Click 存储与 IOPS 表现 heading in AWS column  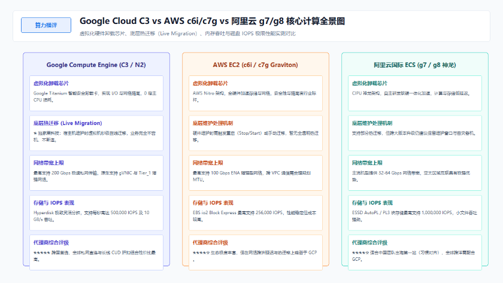(213, 203)
